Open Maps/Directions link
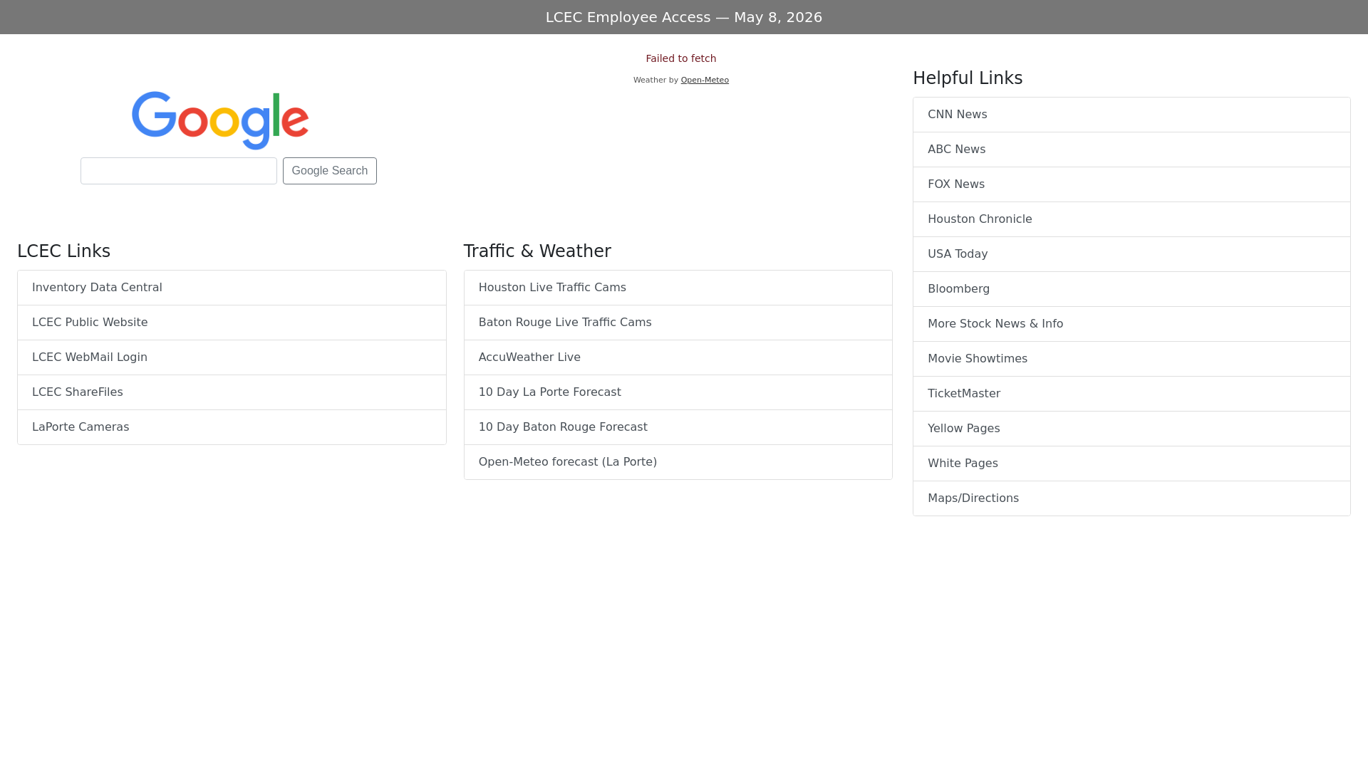Image resolution: width=1368 pixels, height=769 pixels. (1131, 498)
